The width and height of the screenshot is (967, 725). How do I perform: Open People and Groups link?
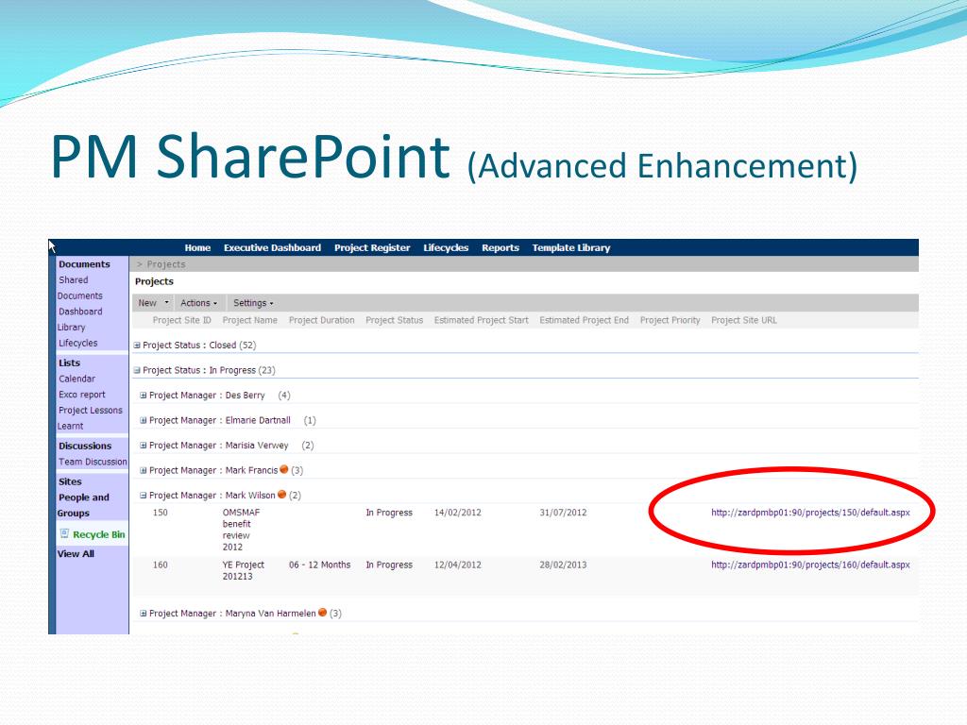(x=83, y=505)
